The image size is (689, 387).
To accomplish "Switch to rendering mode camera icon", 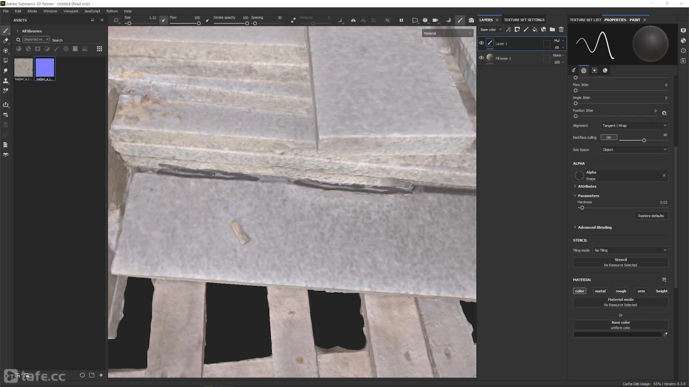I will click(471, 20).
